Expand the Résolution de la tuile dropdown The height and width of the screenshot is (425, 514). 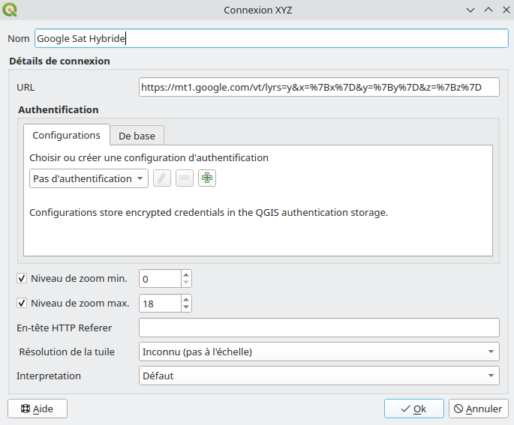(319, 352)
